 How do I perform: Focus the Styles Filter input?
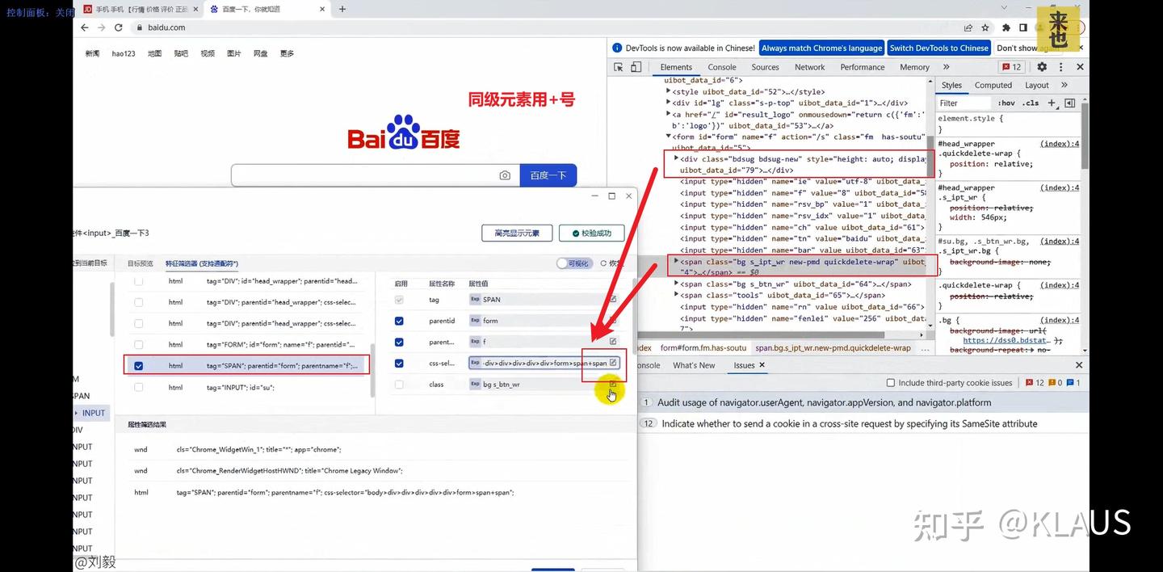(x=964, y=103)
